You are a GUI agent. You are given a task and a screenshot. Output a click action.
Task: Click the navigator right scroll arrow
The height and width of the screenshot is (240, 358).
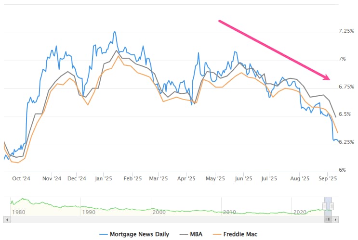tap(335, 220)
